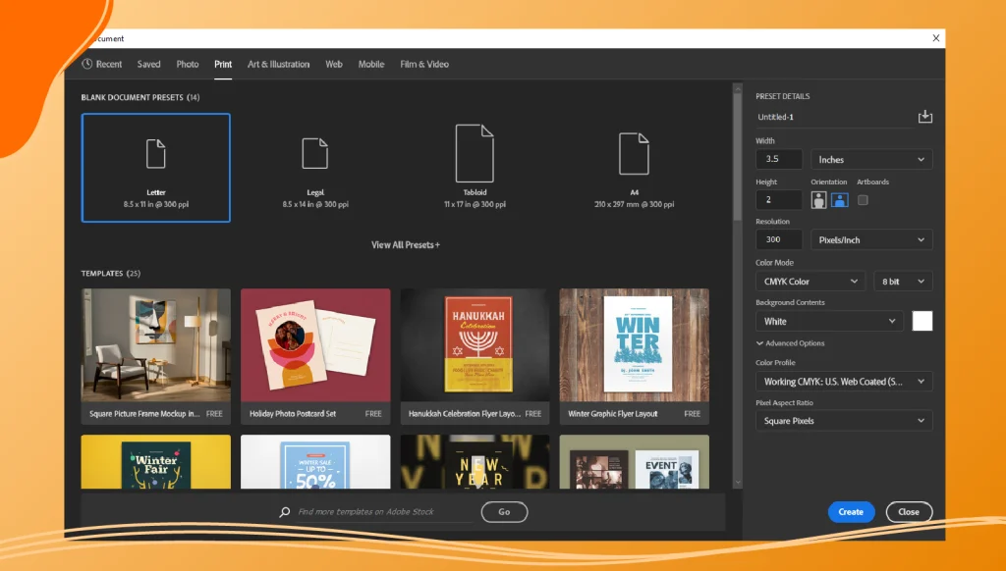This screenshot has width=1006, height=571.
Task: Open the Square Pixels aspect ratio dropdown
Action: click(x=844, y=421)
